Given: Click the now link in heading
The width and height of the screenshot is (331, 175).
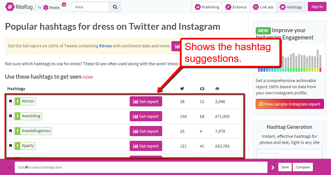Looking at the screenshot, I should click(x=88, y=77).
